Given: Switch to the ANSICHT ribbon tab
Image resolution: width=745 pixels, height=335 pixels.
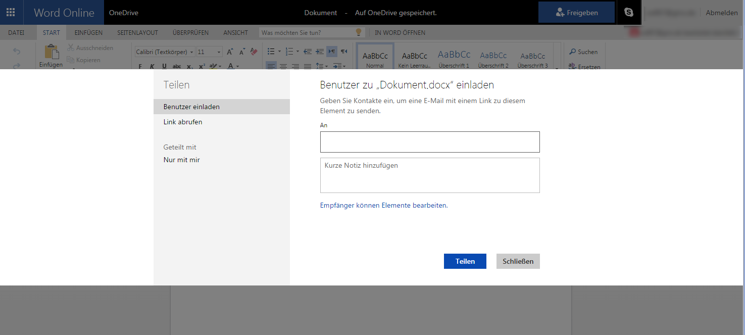Looking at the screenshot, I should coord(236,33).
